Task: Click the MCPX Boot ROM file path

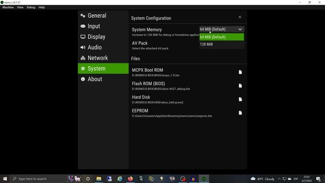Action: (x=156, y=75)
